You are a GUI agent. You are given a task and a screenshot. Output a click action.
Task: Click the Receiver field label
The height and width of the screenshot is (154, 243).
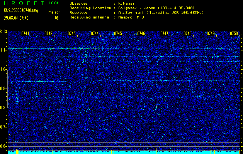tap(79, 13)
